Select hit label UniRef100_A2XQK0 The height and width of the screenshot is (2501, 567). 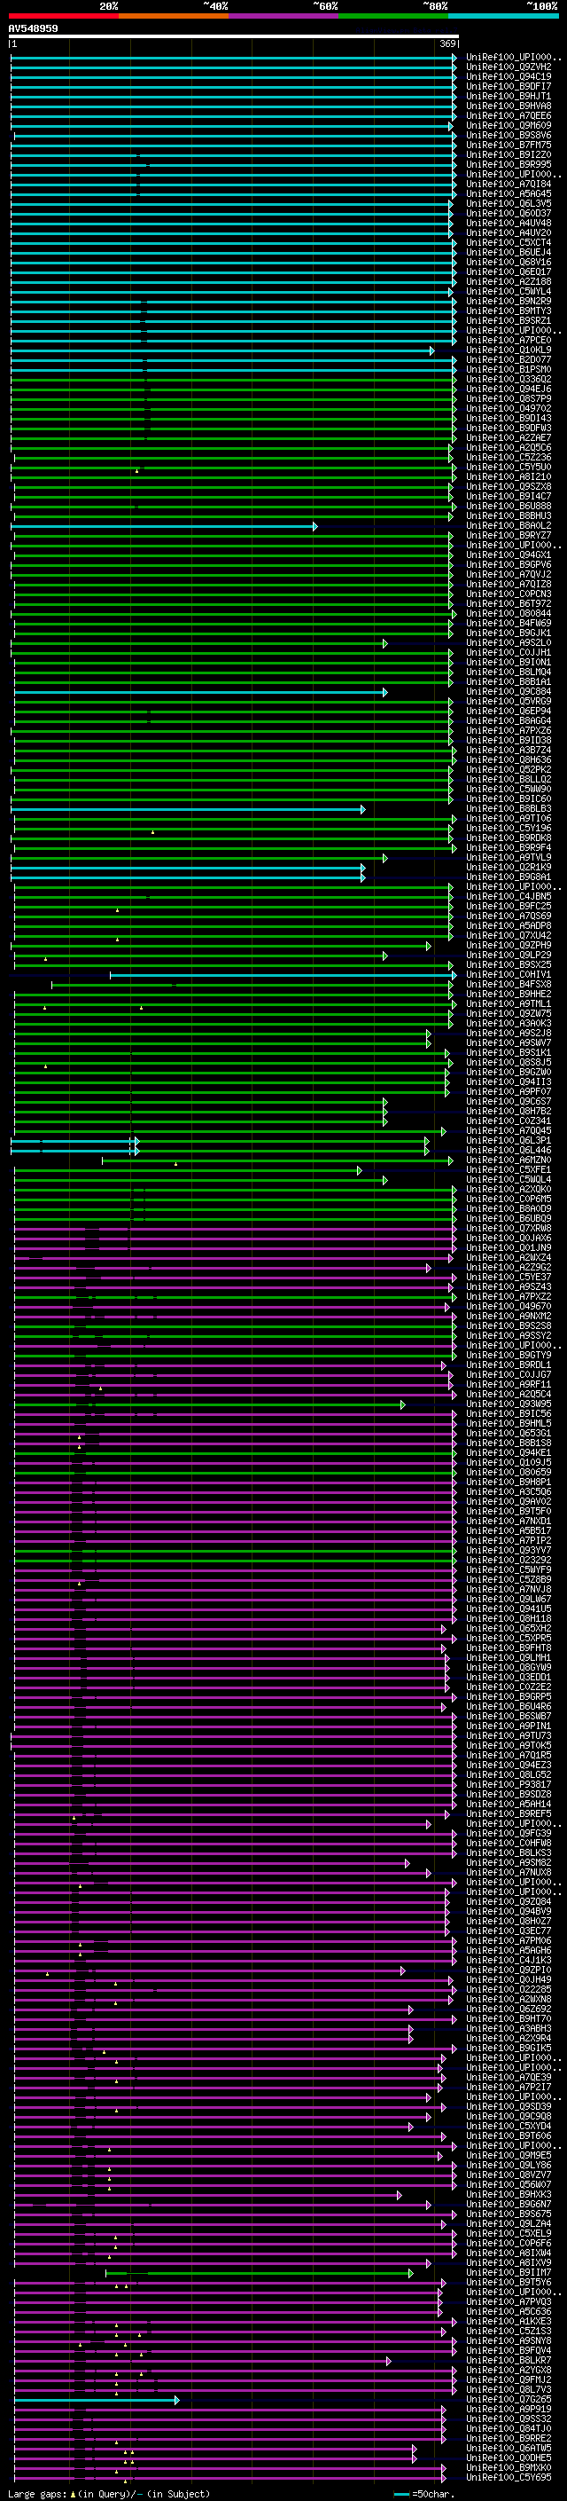509,1191
